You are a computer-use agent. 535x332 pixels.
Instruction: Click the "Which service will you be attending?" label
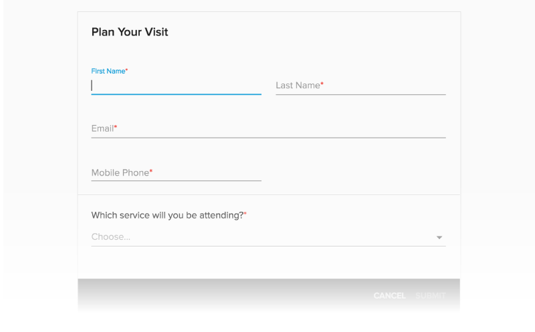167,215
